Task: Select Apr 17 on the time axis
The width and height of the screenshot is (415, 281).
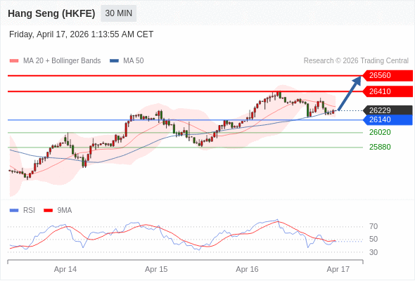Action: [338, 269]
